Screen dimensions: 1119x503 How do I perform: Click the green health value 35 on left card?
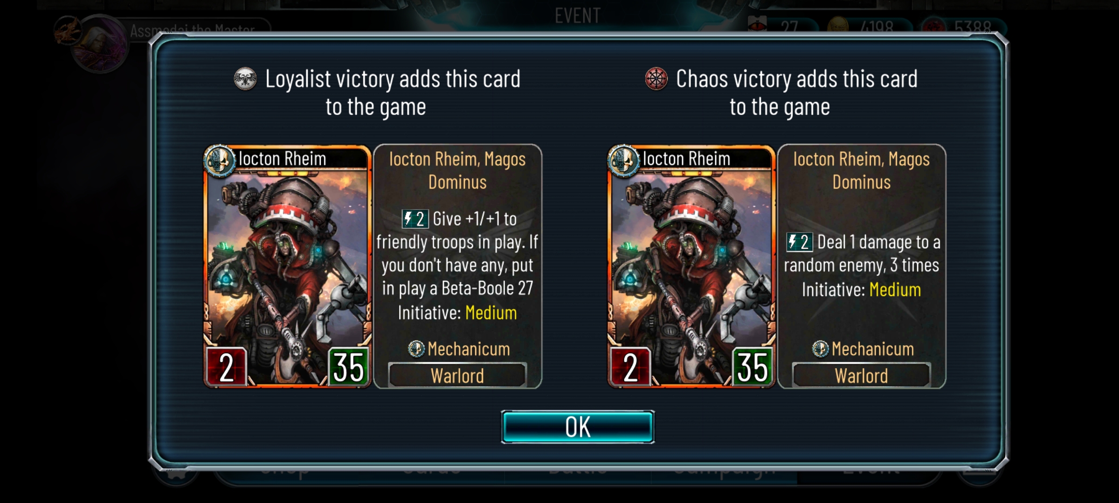[348, 367]
